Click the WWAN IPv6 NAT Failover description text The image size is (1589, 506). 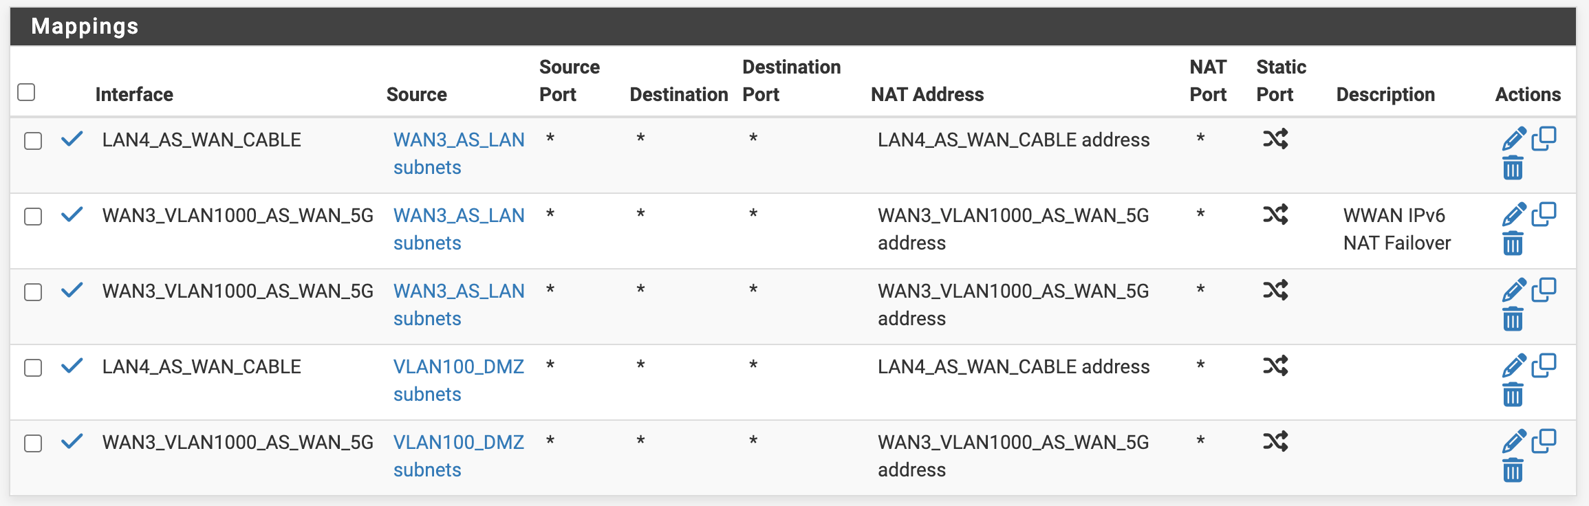point(1396,229)
